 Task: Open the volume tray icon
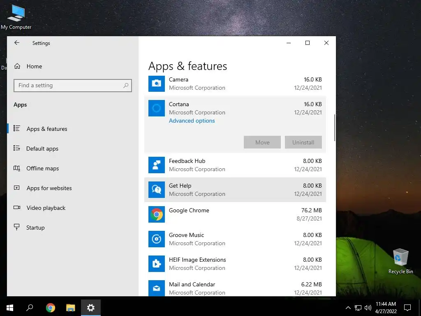368,308
